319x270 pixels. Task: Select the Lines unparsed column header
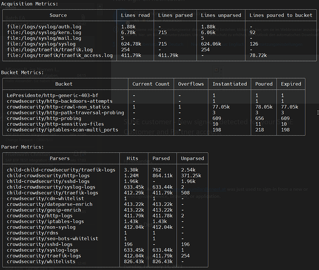point(221,15)
